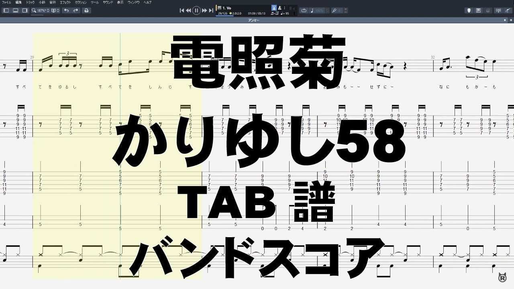514x289 pixels.
Task: Select the アンマー document tab
Action: pyautogui.click(x=253, y=20)
